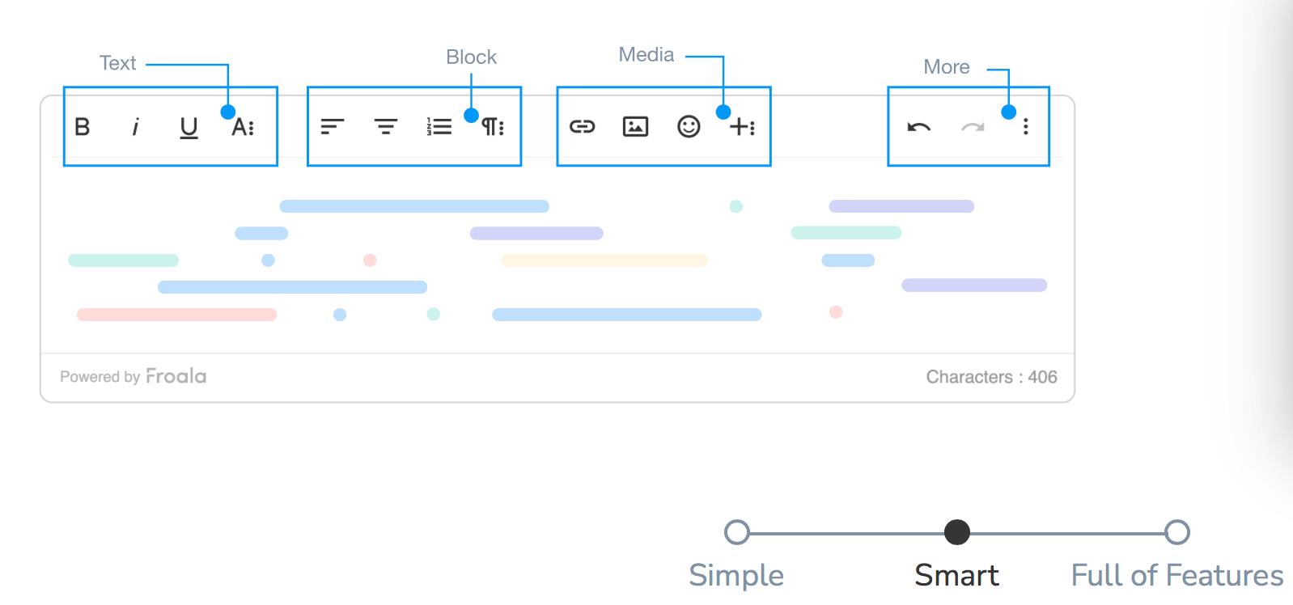Select the Simple slider point

coord(736,532)
